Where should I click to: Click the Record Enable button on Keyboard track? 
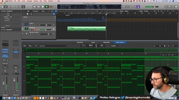(x=35, y=30)
